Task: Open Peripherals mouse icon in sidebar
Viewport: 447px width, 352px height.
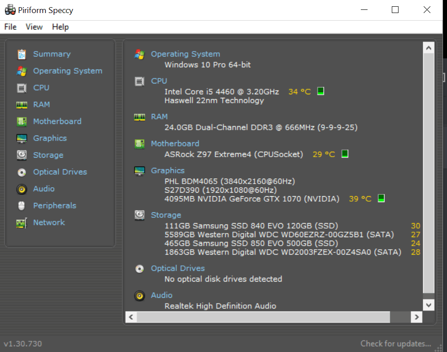Action: (22, 206)
